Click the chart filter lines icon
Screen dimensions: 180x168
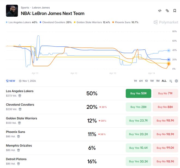click(171, 81)
